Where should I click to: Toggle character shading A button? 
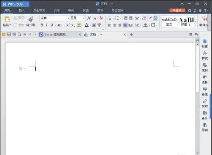[94, 25]
